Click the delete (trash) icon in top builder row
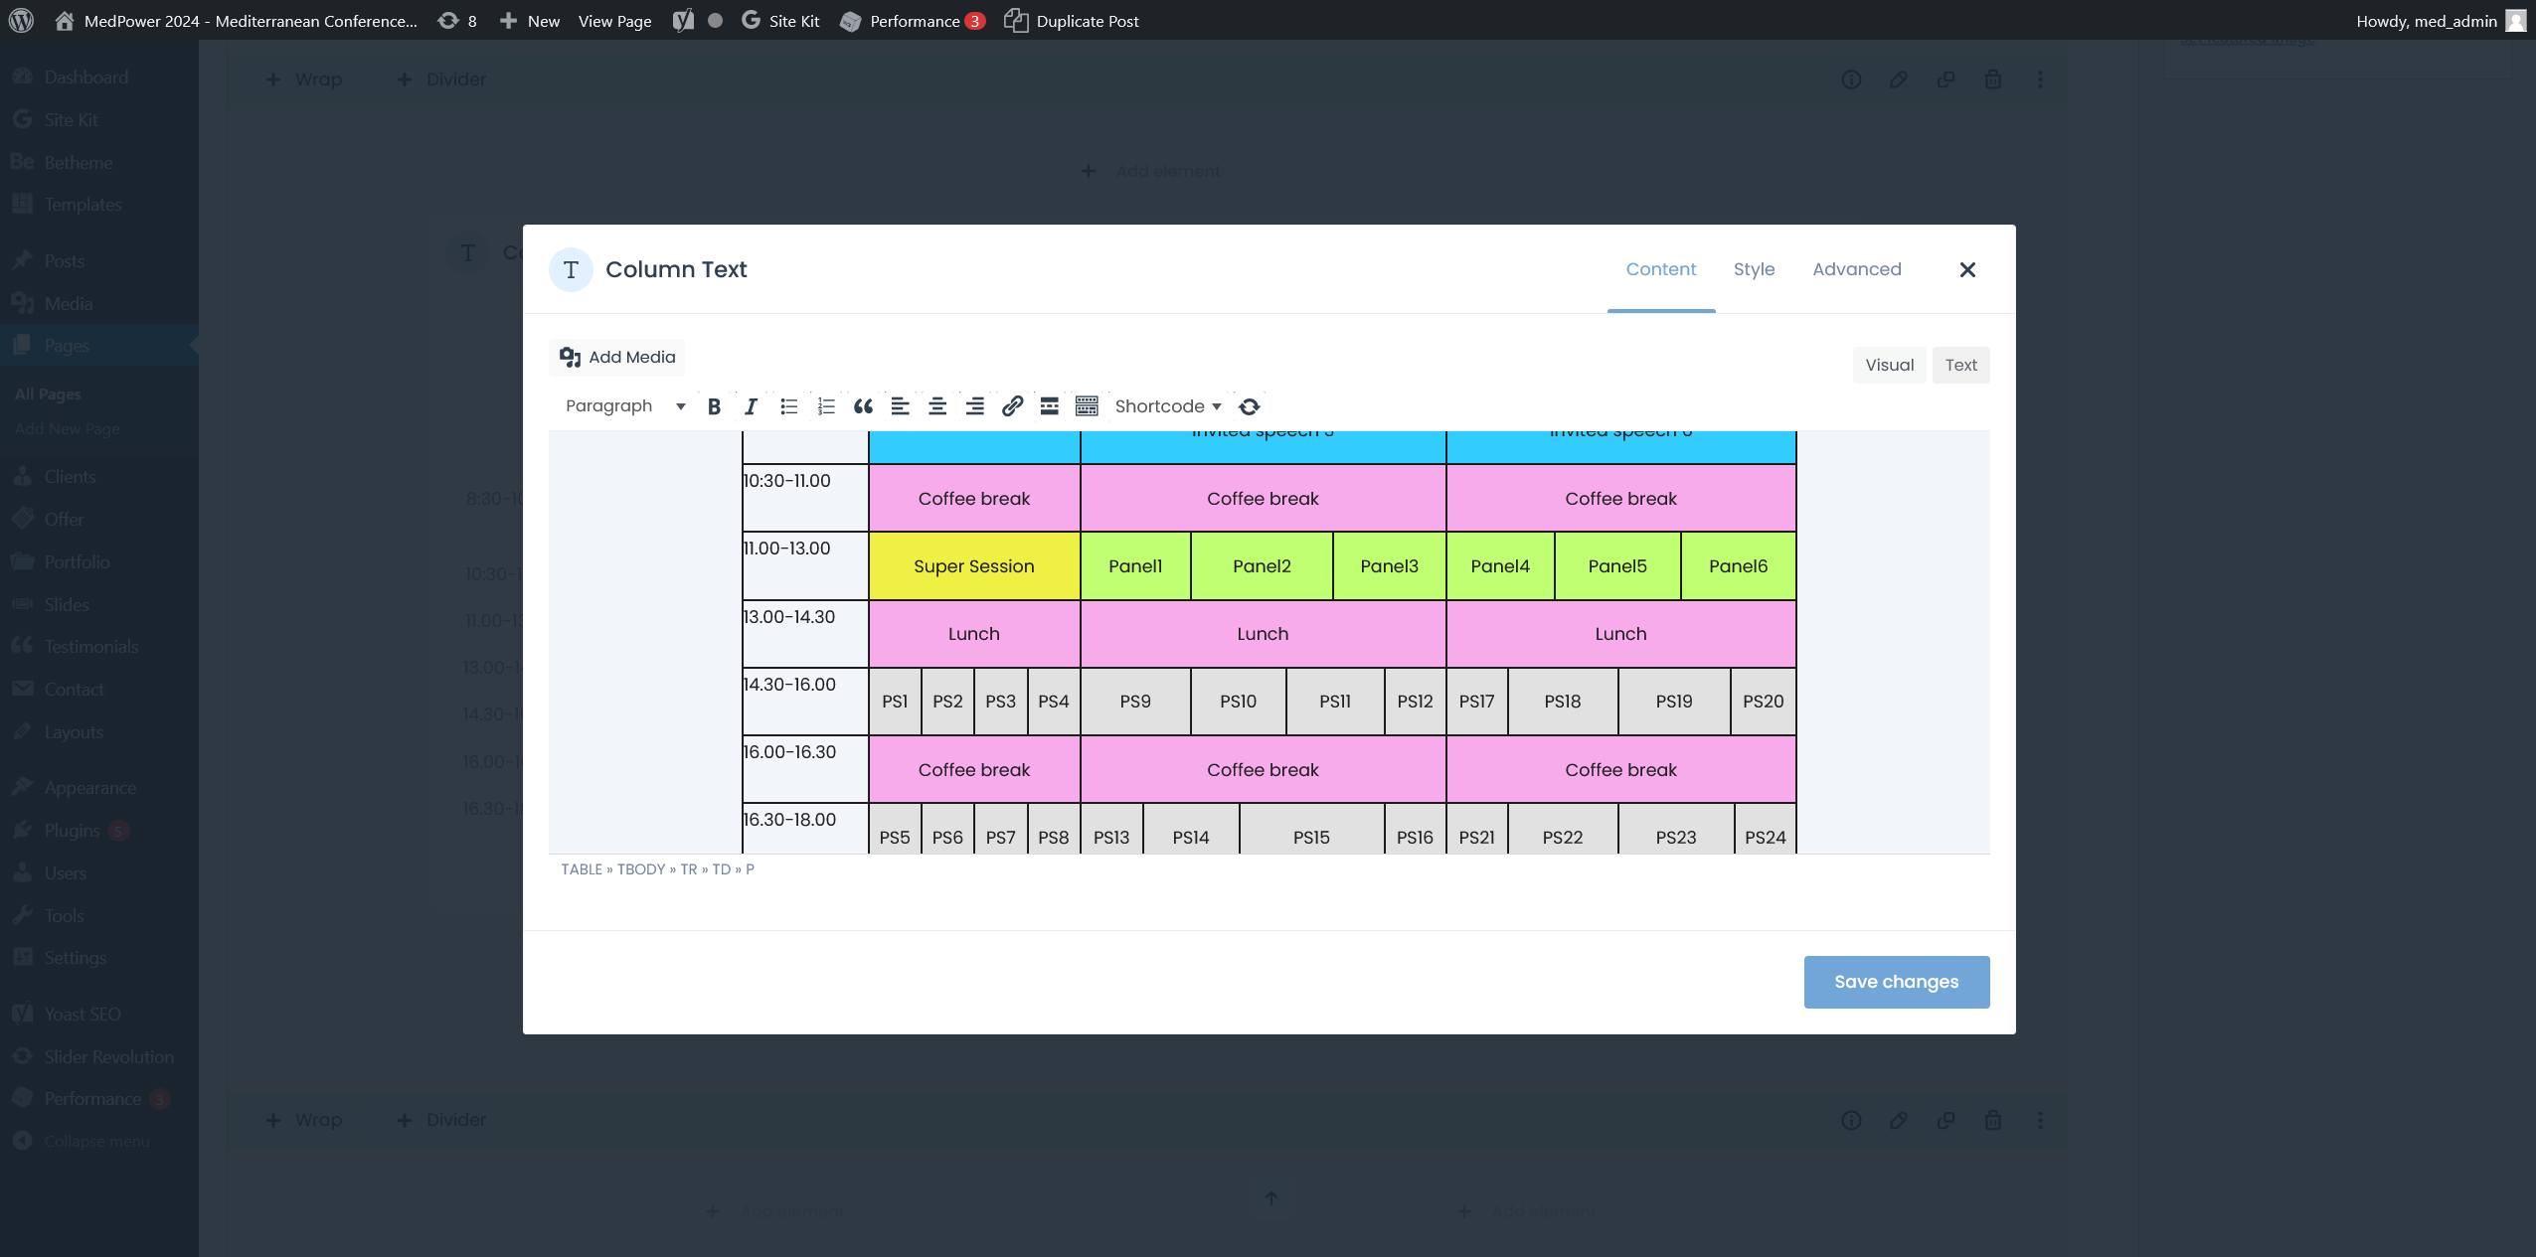The width and height of the screenshot is (2536, 1257). coord(1992,79)
